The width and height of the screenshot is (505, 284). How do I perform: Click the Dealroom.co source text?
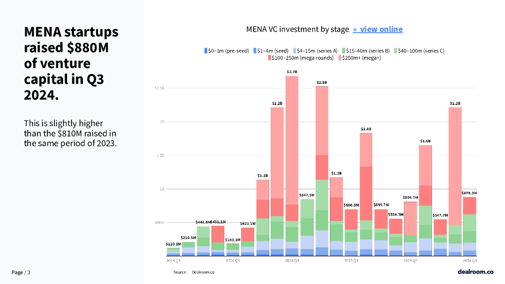[x=203, y=272]
